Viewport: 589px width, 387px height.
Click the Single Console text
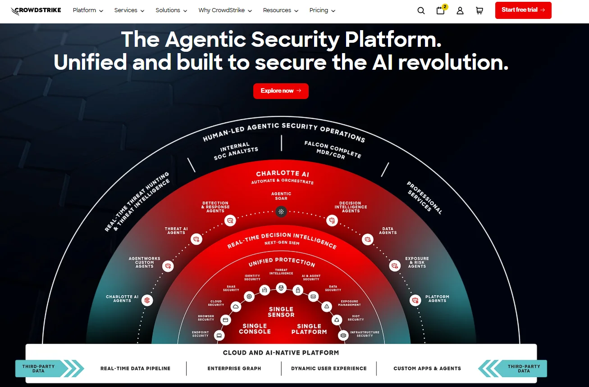[255, 329]
